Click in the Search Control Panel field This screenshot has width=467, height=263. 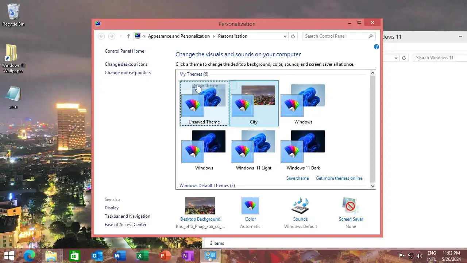[x=336, y=36]
